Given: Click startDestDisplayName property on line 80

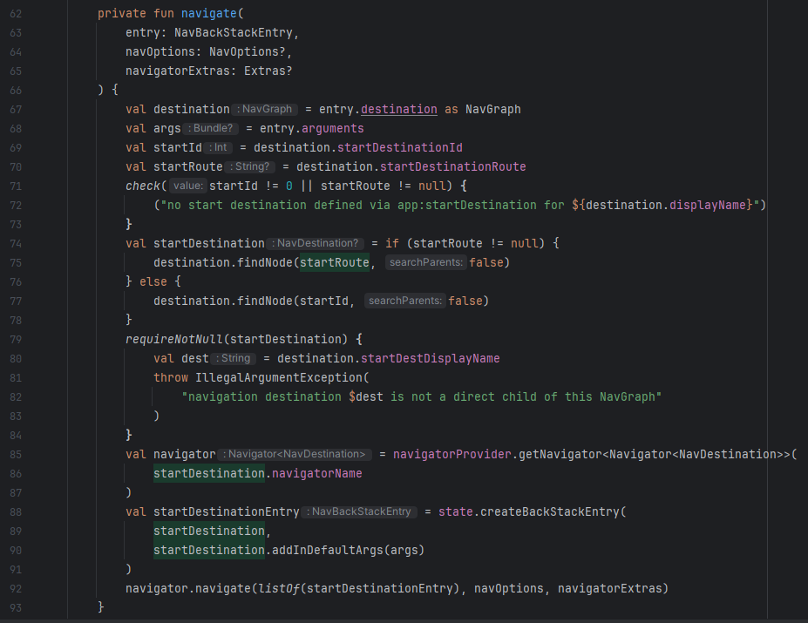Looking at the screenshot, I should pyautogui.click(x=431, y=358).
